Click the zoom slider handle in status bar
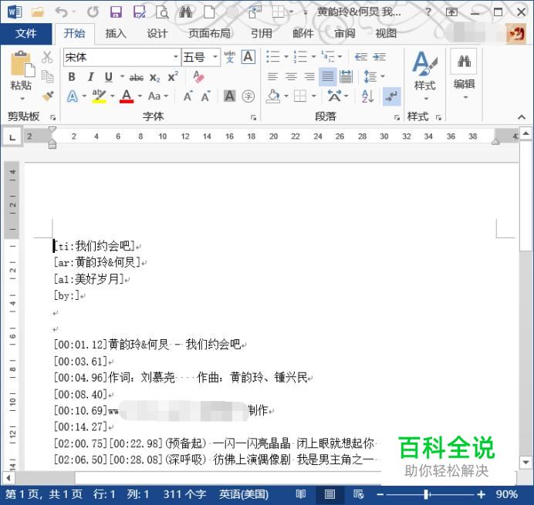The width and height of the screenshot is (534, 505). pyautogui.click(x=427, y=494)
